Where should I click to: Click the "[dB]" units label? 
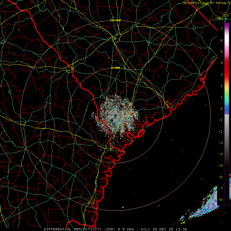[x=219, y=18]
